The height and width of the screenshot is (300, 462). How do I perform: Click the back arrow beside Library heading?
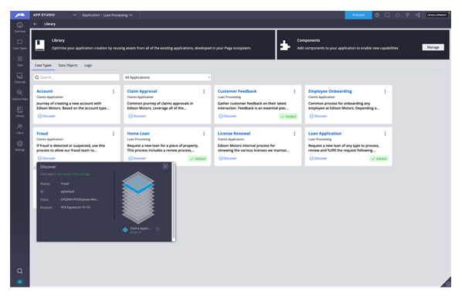point(36,24)
